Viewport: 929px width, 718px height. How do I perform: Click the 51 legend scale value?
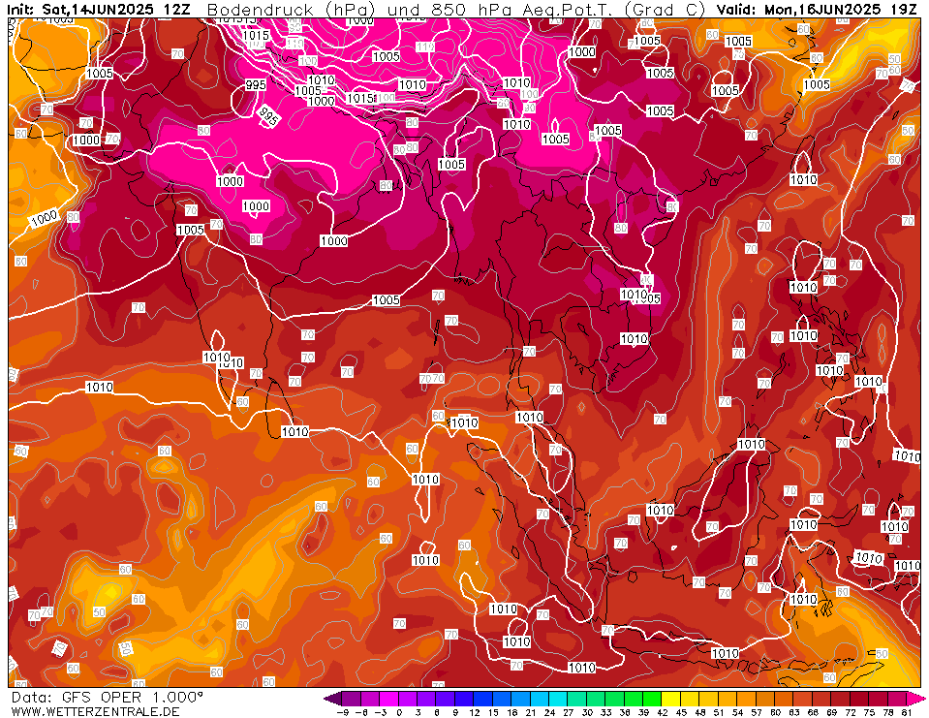tap(718, 712)
